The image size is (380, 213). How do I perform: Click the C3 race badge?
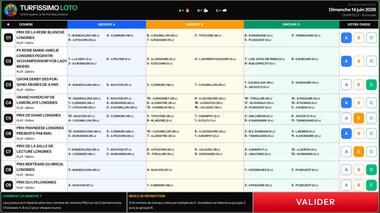[9, 85]
